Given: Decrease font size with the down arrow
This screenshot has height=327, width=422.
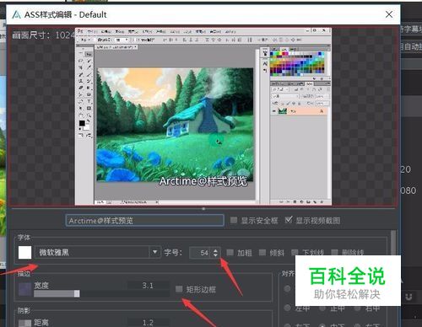Looking at the screenshot, I should pyautogui.click(x=215, y=255).
